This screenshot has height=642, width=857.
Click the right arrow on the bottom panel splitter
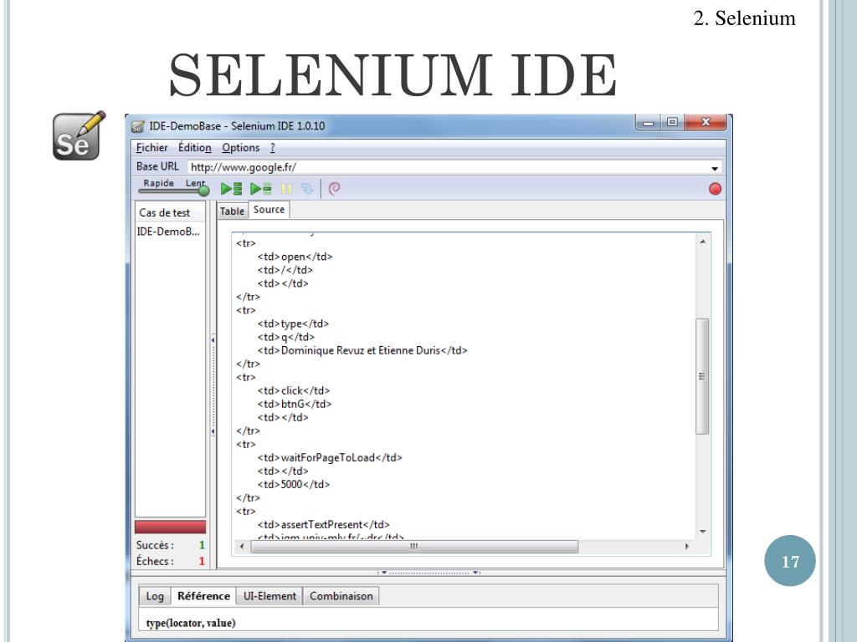pos(475,573)
